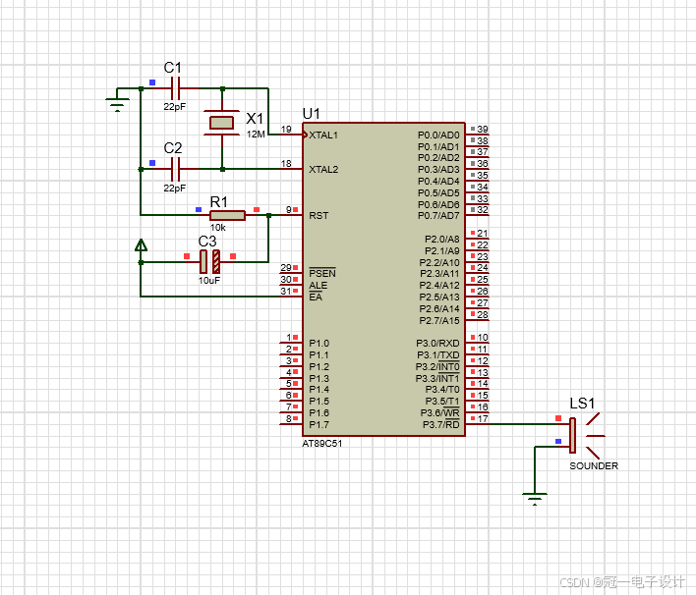Screen dimensions: 696x595
Task: Click the P3.7/RD pin label
Action: (x=440, y=425)
